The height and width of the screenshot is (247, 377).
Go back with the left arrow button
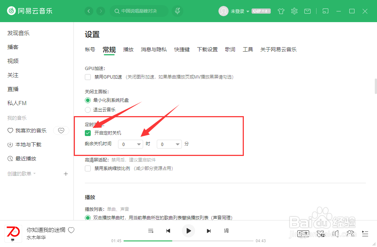(89, 11)
